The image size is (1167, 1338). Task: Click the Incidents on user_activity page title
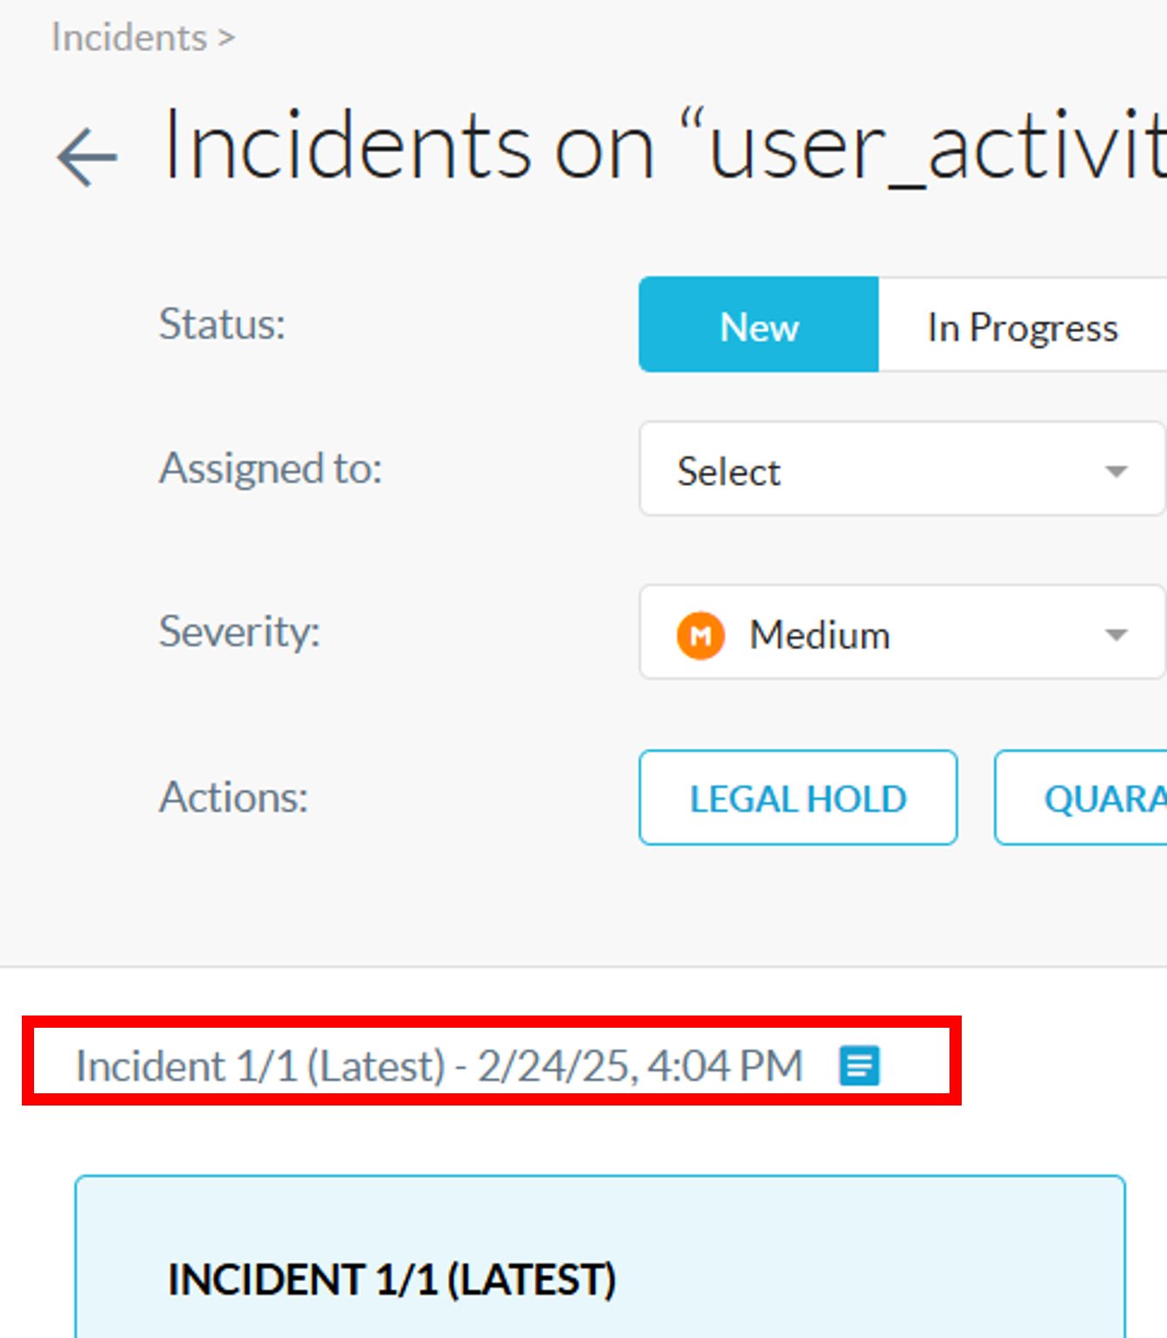(x=664, y=147)
